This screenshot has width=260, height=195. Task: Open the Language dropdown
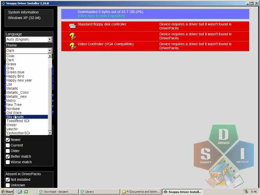point(29,39)
